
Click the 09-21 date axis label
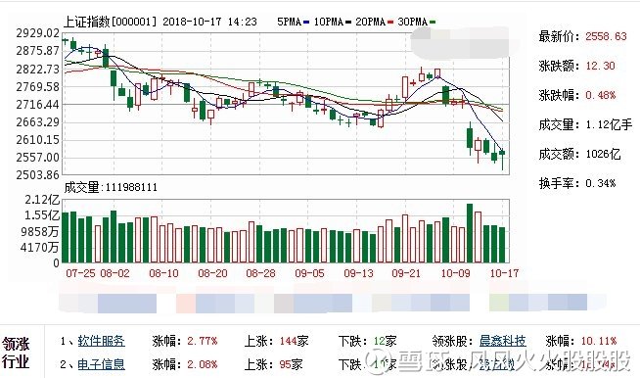click(x=406, y=273)
